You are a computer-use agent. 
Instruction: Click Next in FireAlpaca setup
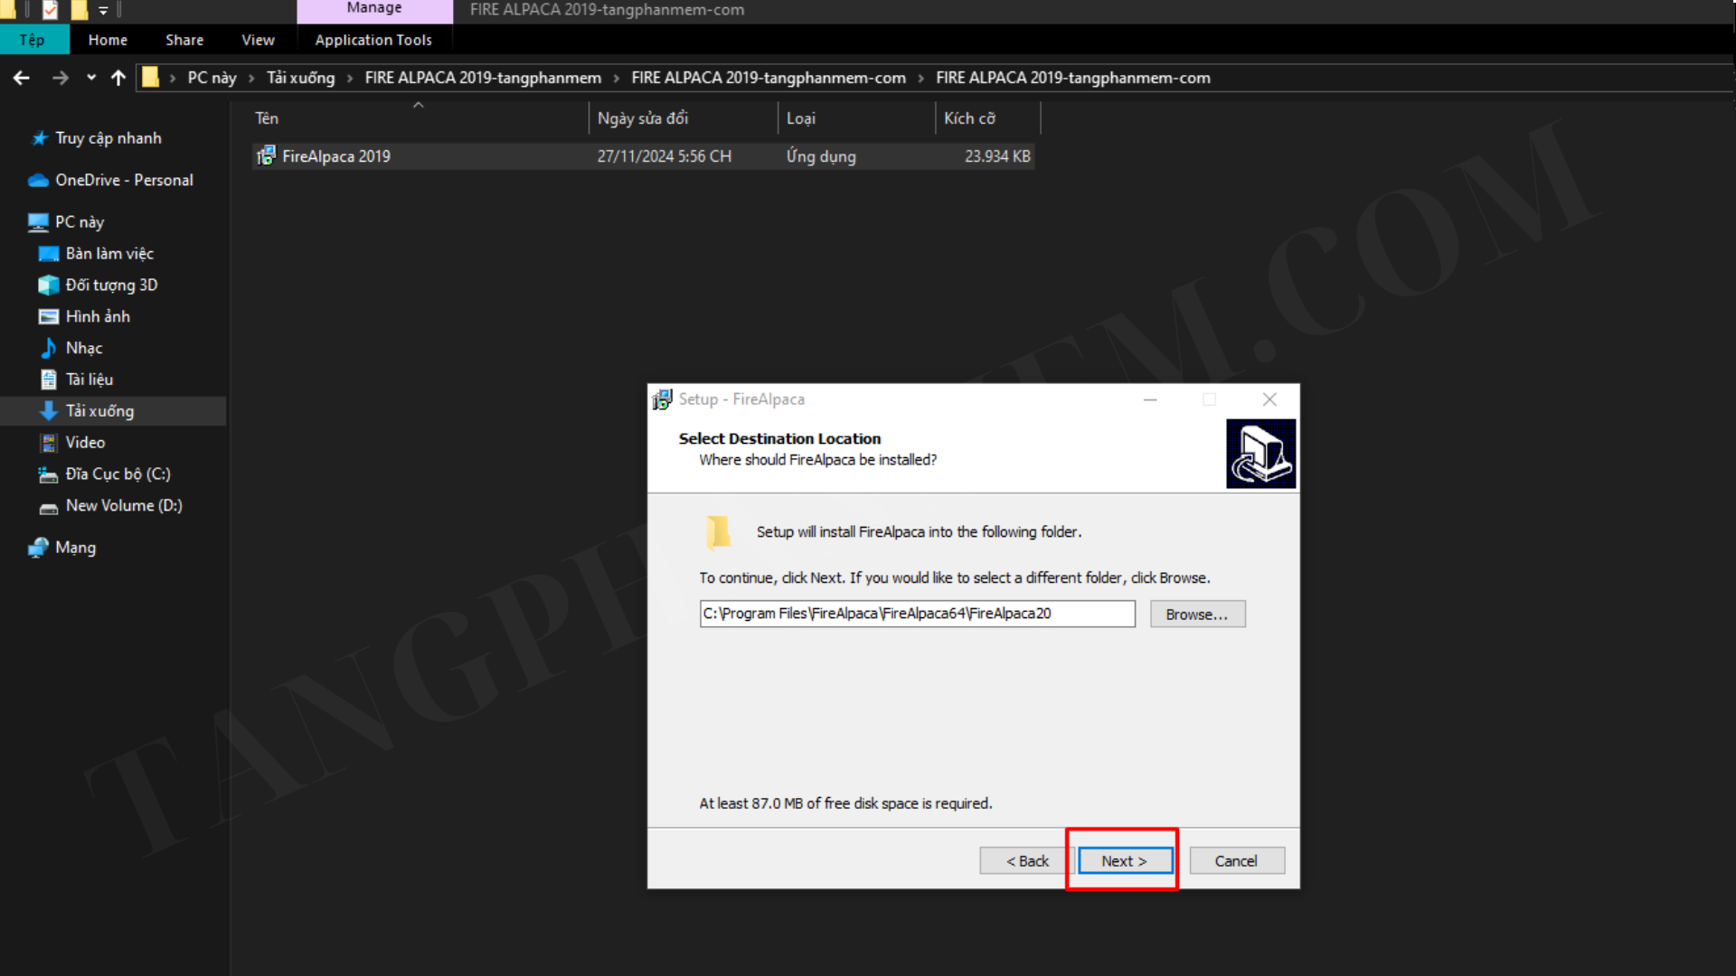pos(1124,861)
